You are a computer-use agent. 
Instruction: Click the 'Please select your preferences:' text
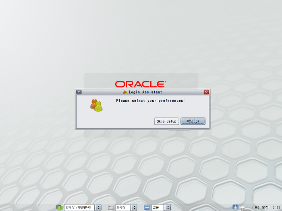[x=151, y=100]
